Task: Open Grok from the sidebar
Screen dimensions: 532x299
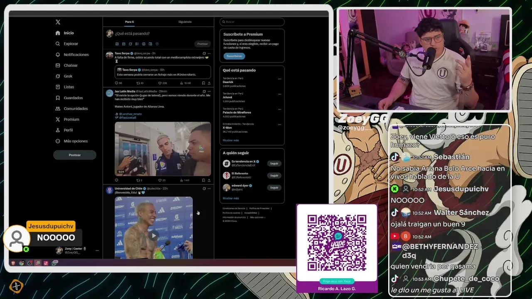Action: click(x=64, y=76)
